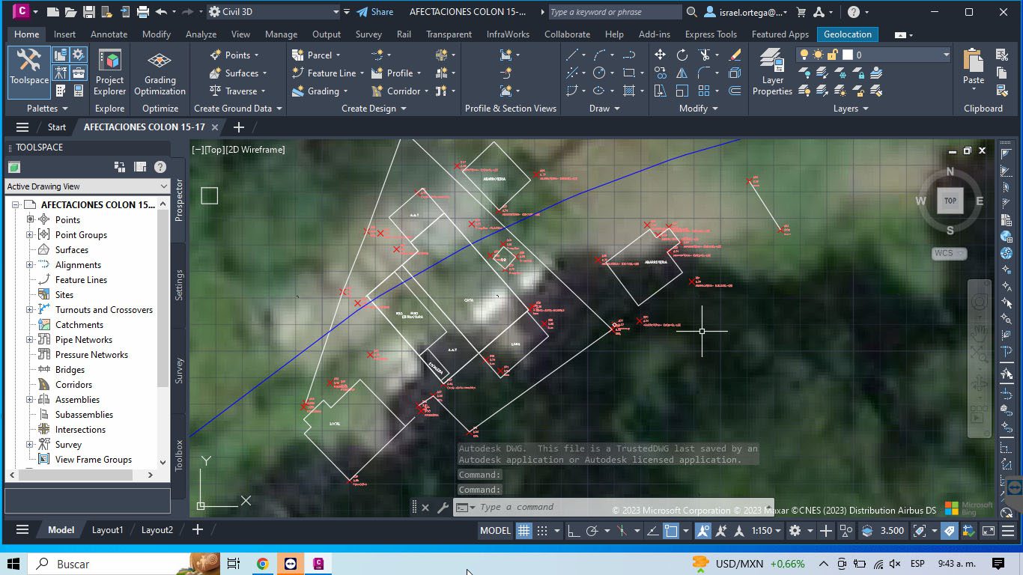The height and width of the screenshot is (575, 1023).
Task: Switch to the Annotate ribbon tab
Action: 109,34
